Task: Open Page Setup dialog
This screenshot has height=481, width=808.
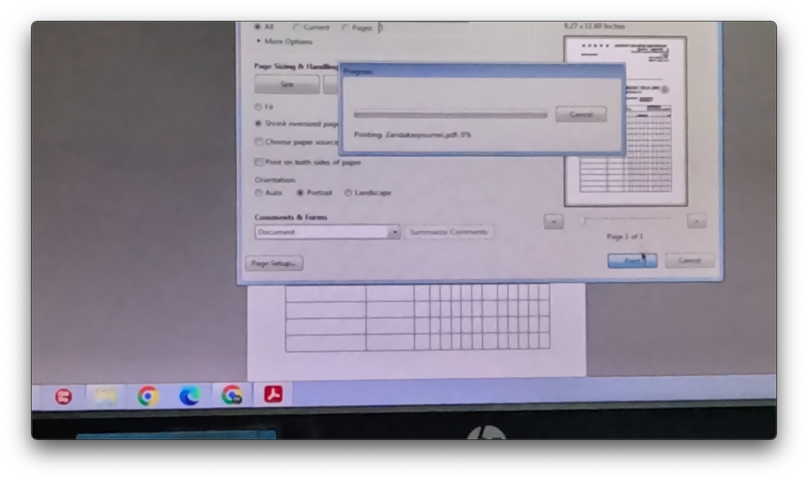Action: click(x=273, y=264)
